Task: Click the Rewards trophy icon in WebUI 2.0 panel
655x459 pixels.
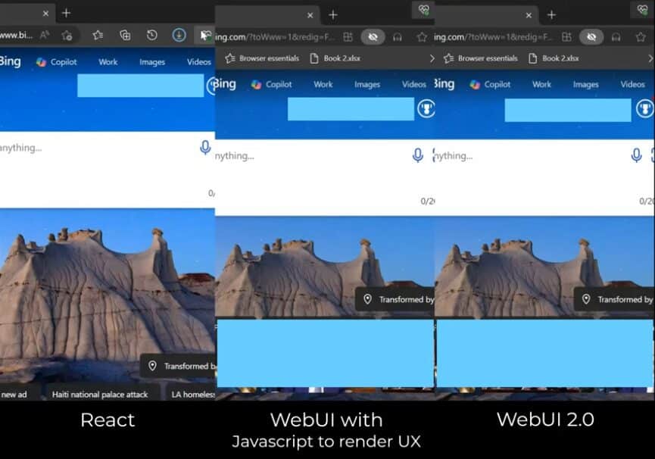Action: pos(645,108)
